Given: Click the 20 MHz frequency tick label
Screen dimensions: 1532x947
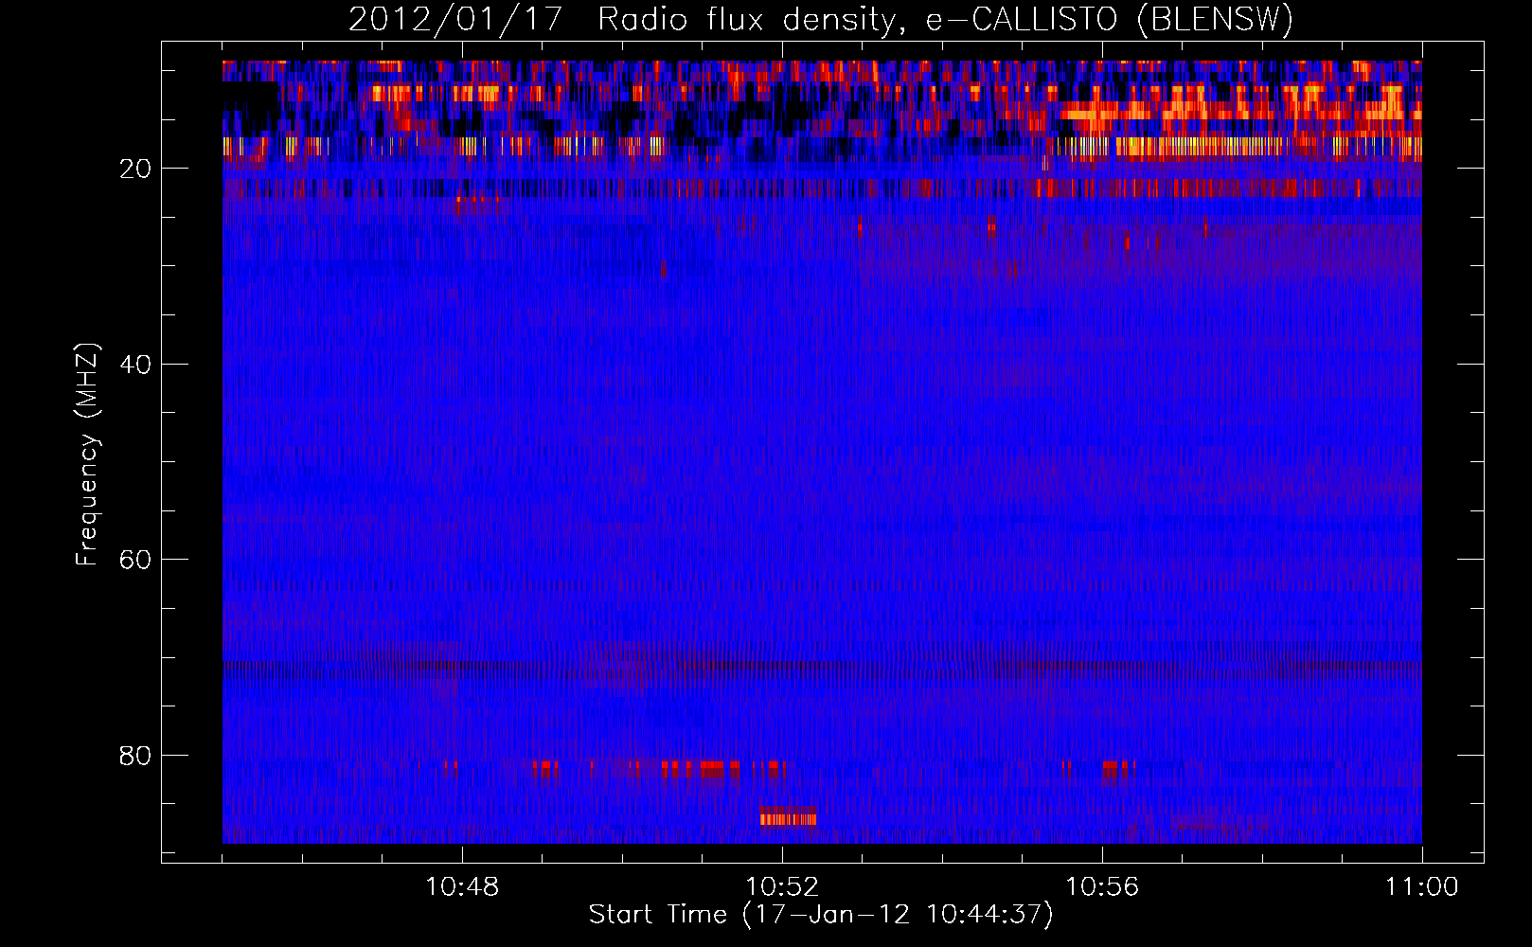Looking at the screenshot, I should [x=135, y=169].
